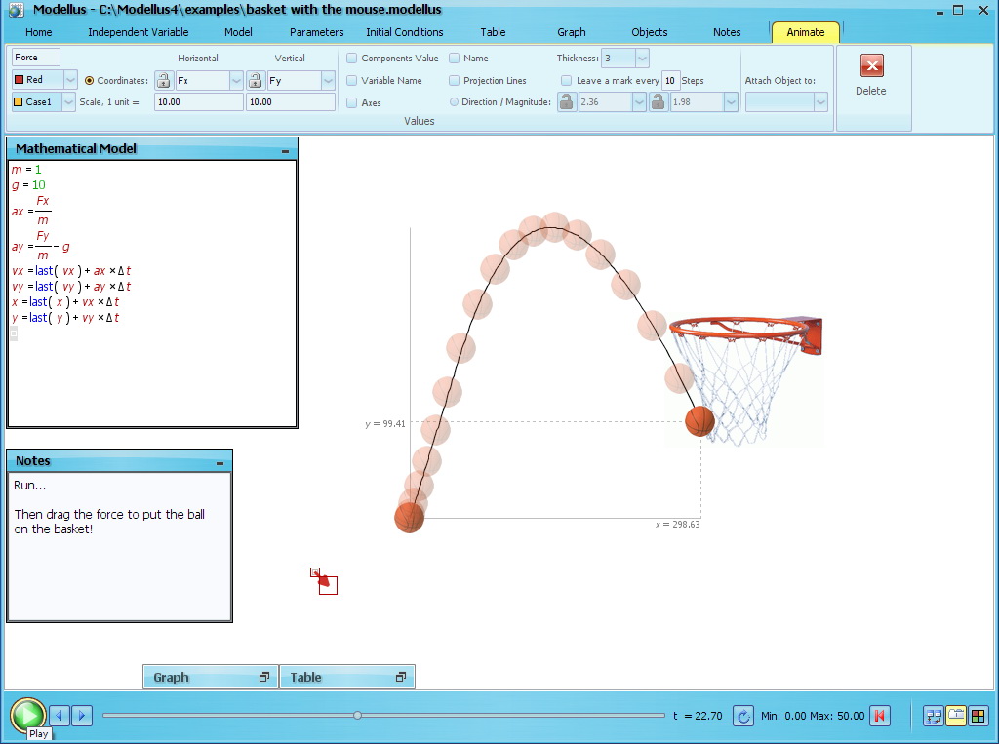Turn on the Axes checkbox
The height and width of the screenshot is (744, 999).
click(352, 101)
